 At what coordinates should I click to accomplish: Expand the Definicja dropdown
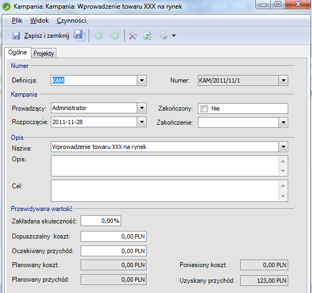(x=142, y=80)
